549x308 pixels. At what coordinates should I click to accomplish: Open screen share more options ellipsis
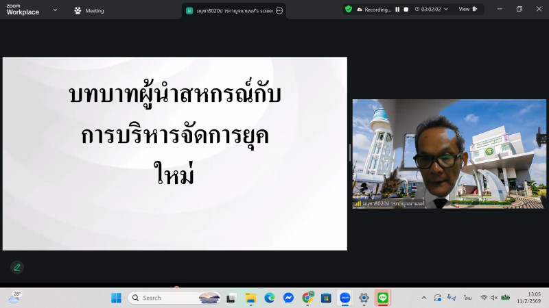click(279, 11)
